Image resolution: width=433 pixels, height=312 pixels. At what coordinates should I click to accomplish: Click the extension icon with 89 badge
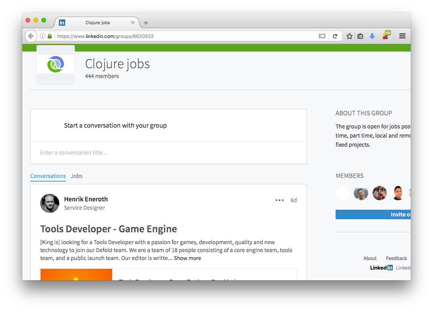click(x=386, y=36)
